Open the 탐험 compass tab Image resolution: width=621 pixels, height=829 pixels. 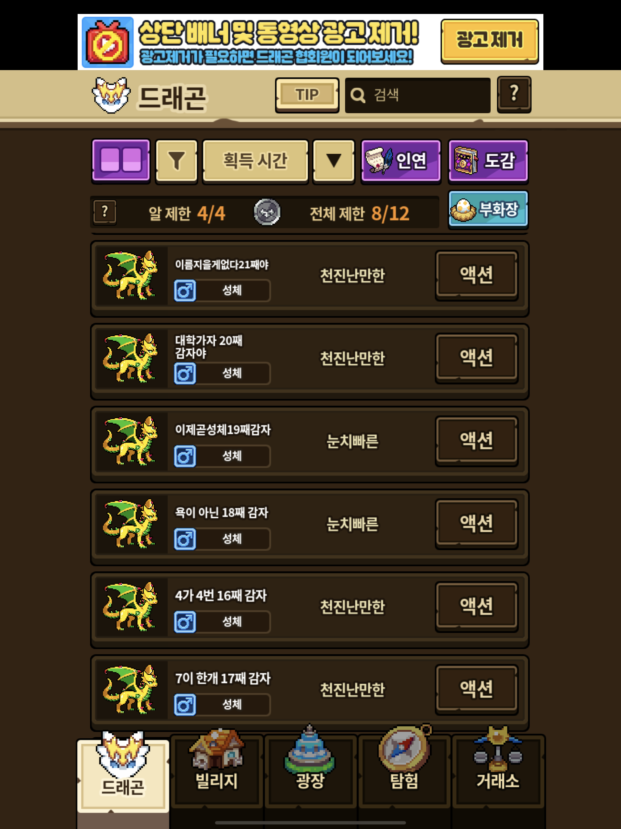[x=404, y=770]
